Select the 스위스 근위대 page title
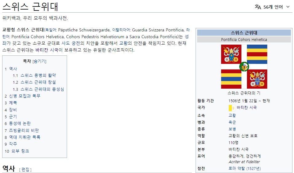Viewport: 294px width, 173px height. pos(30,7)
